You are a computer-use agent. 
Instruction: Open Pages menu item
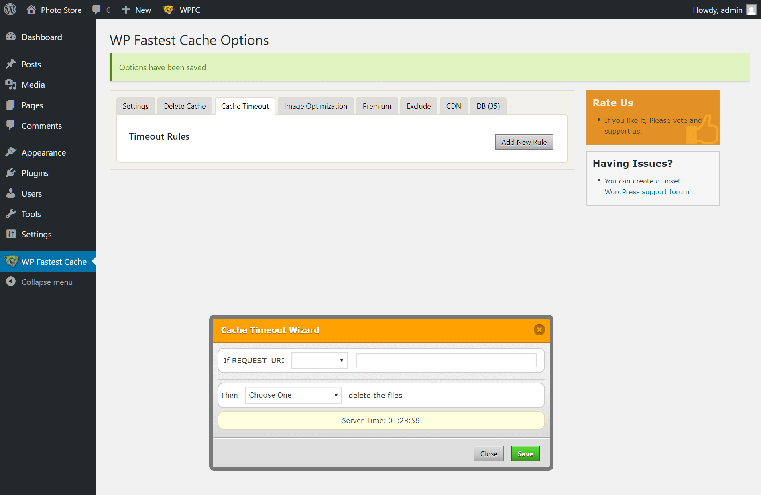[32, 105]
